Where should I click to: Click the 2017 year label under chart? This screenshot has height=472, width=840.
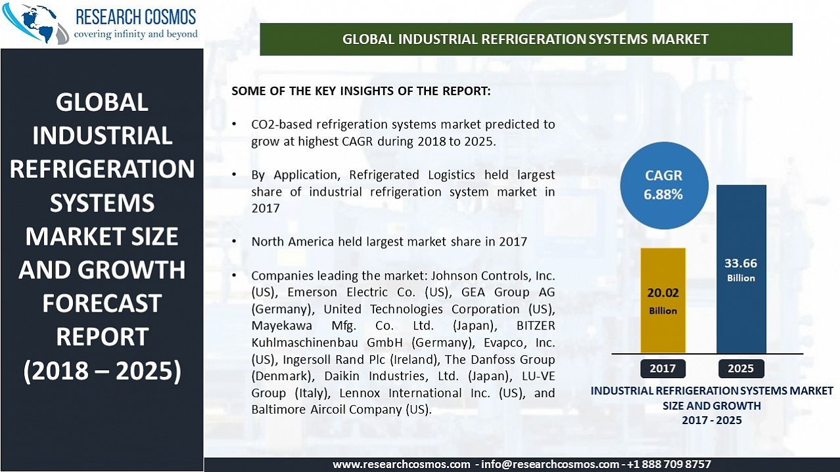(663, 368)
